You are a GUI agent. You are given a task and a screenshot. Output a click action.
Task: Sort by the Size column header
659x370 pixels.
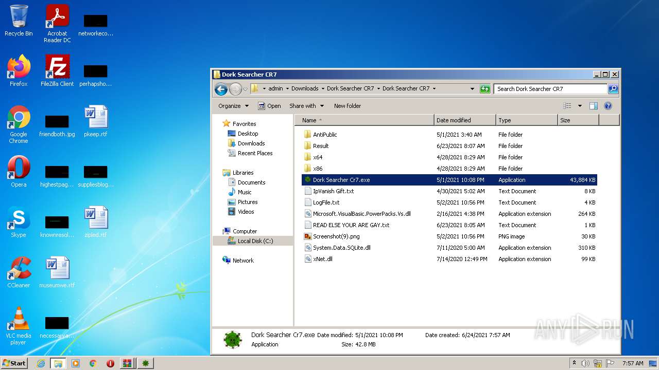pos(578,120)
